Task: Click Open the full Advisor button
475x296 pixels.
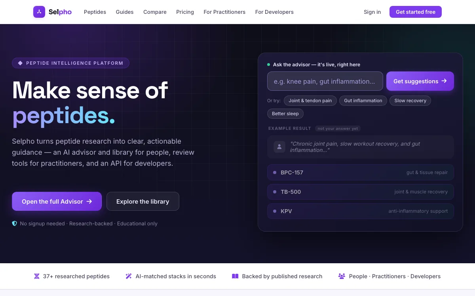Action: tap(57, 201)
